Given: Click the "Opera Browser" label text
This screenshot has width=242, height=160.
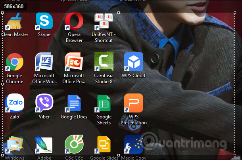Looking at the screenshot, I should pos(74,37).
